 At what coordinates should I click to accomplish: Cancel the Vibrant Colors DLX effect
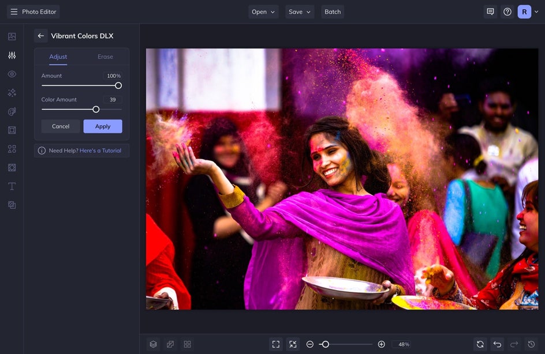point(61,126)
